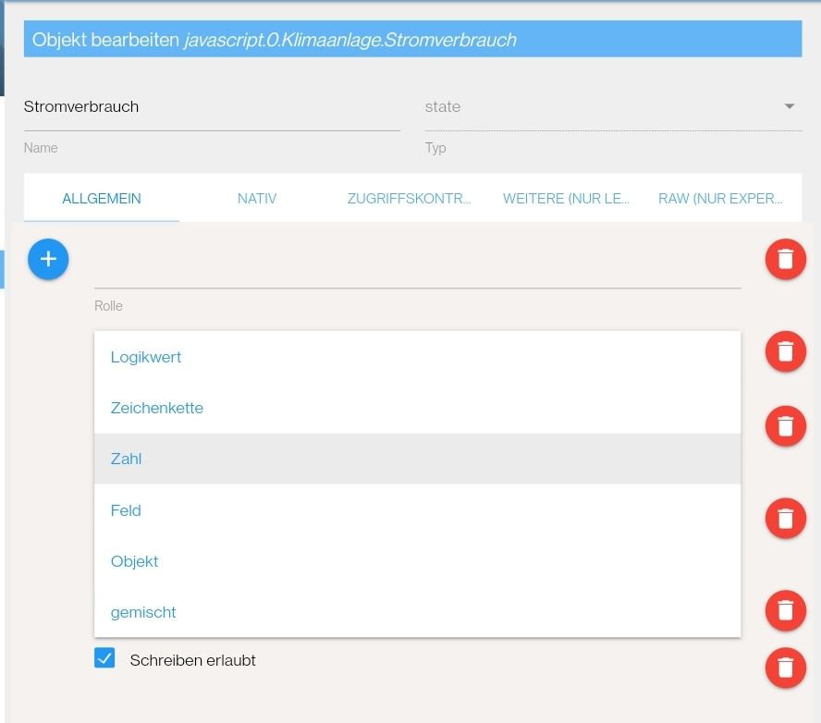This screenshot has width=821, height=723.
Task: Choose Zahl in the dropdown list
Action: click(x=417, y=459)
